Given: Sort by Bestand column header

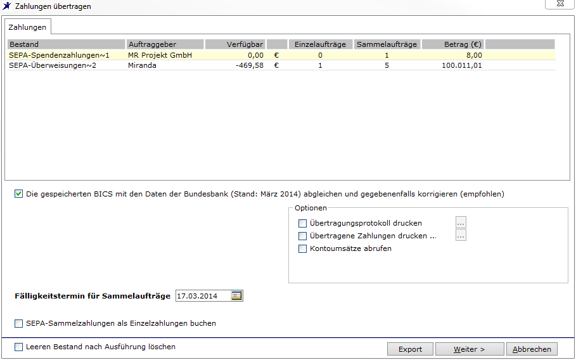Looking at the screenshot, I should (66, 44).
